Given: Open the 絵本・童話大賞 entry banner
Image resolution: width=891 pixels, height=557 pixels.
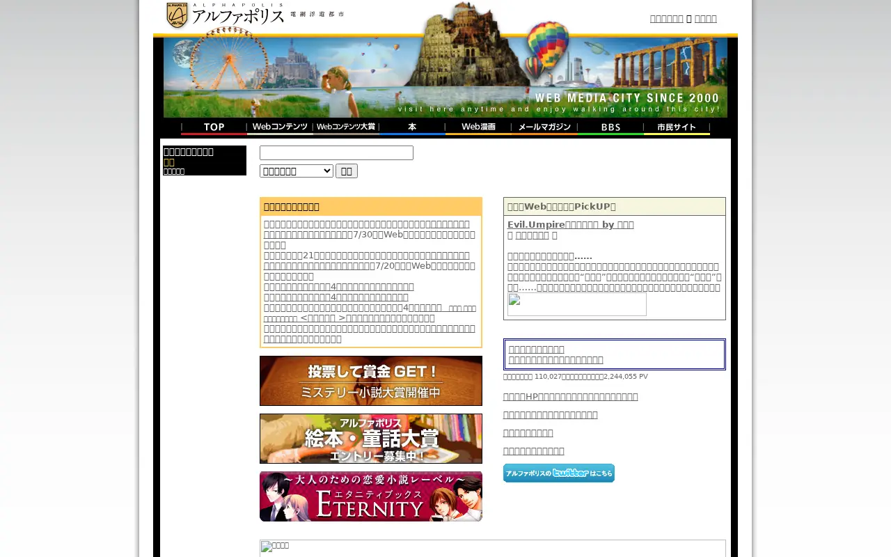Looking at the screenshot, I should (371, 439).
